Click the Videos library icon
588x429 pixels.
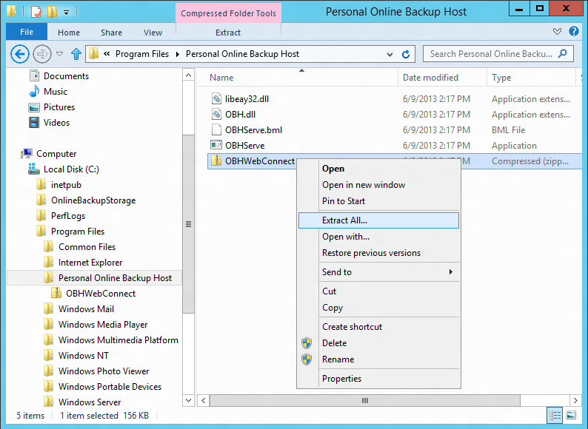pos(34,123)
